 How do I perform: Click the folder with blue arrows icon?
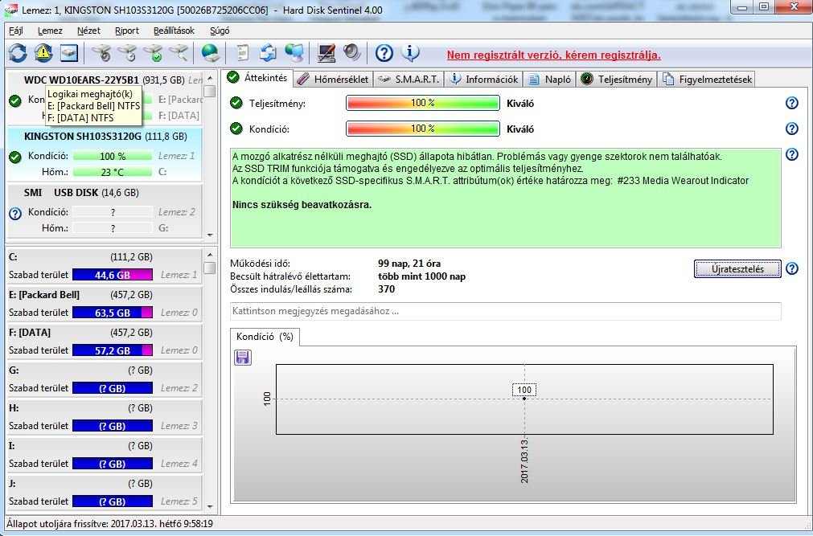[x=269, y=52]
